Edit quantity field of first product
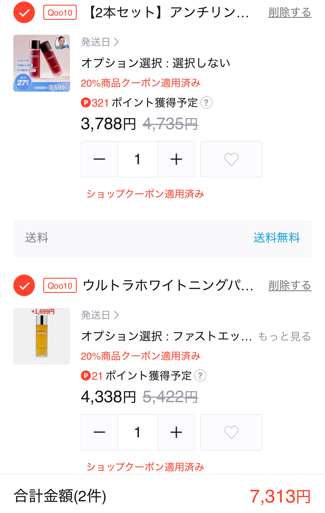This screenshot has height=513, width=325. [138, 159]
